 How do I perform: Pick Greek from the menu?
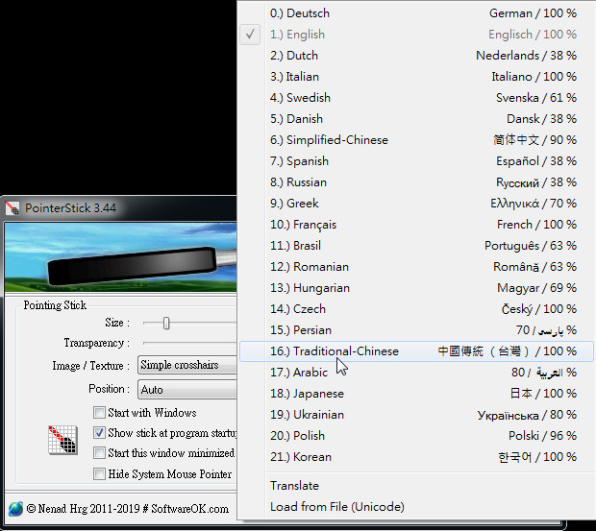(416, 204)
